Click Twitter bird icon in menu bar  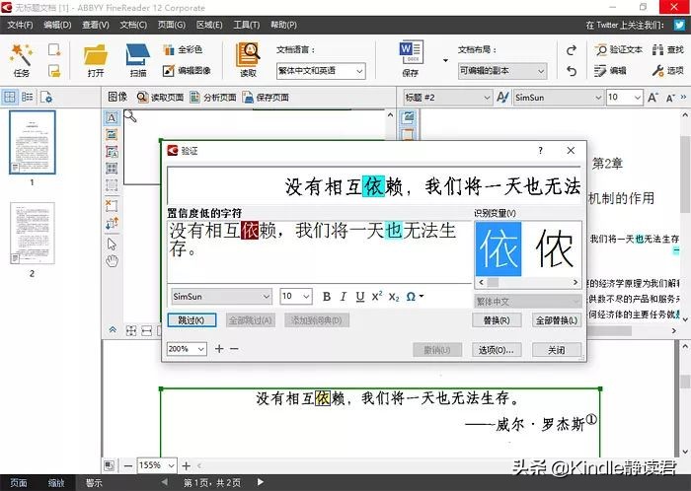point(679,25)
